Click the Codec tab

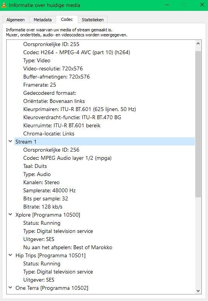pos(67,19)
